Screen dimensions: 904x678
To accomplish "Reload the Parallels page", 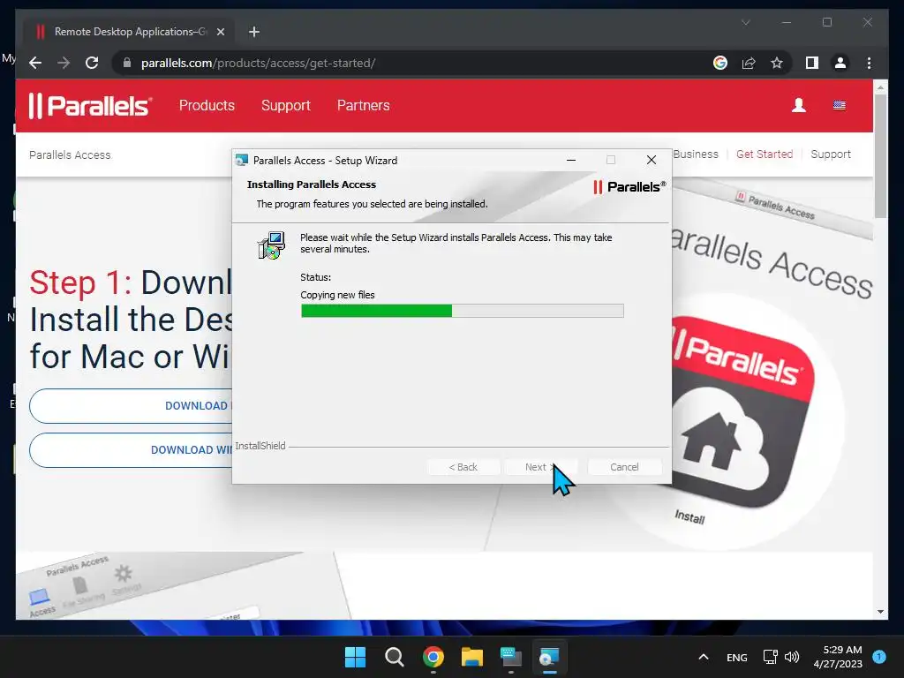I will coord(92,63).
